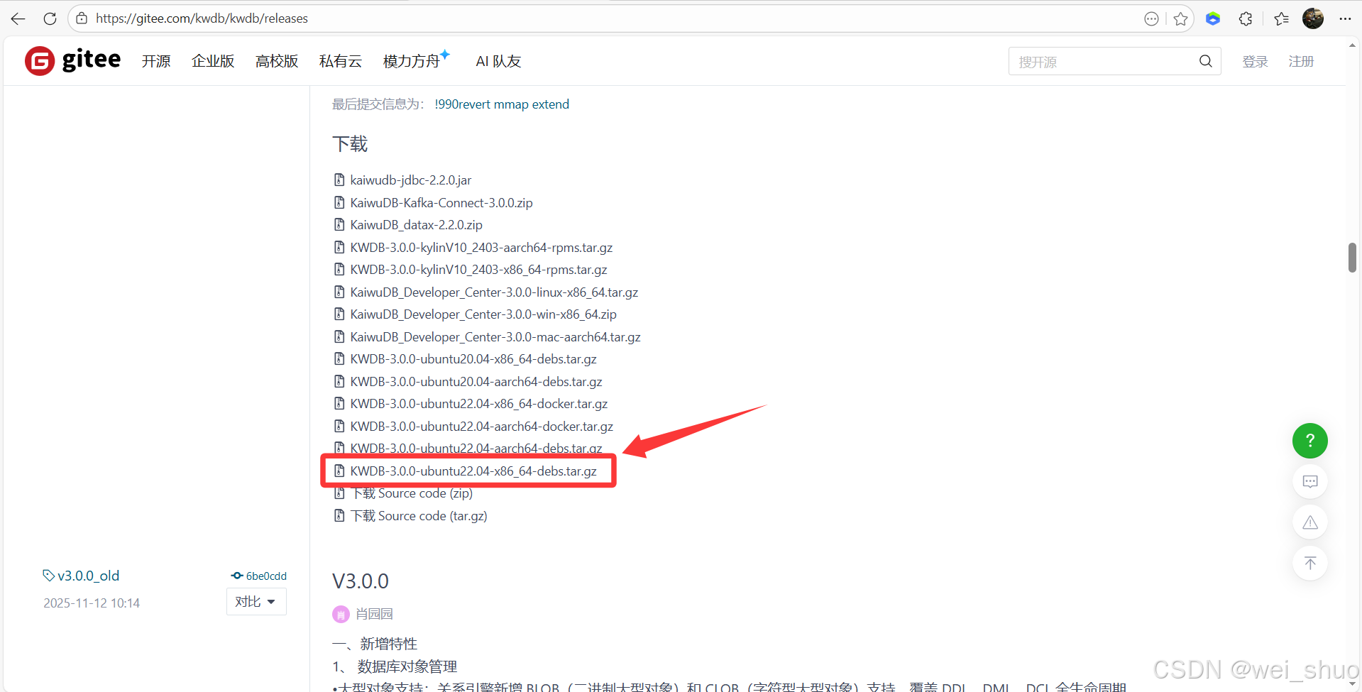Open the 企业版 menu
1362x692 pixels.
(x=213, y=61)
